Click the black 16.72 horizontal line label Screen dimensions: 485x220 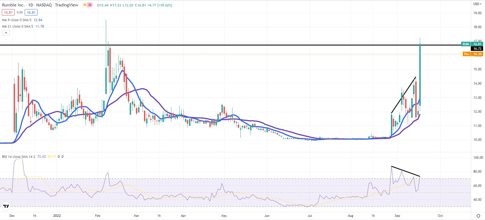pyautogui.click(x=477, y=49)
